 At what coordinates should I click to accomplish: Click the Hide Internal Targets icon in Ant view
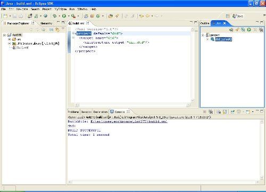click(x=243, y=30)
